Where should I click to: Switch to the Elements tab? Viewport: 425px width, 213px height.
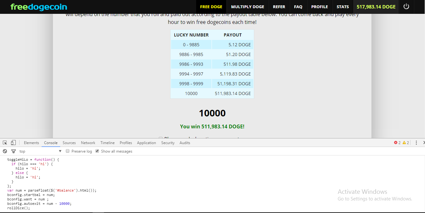tap(32, 143)
